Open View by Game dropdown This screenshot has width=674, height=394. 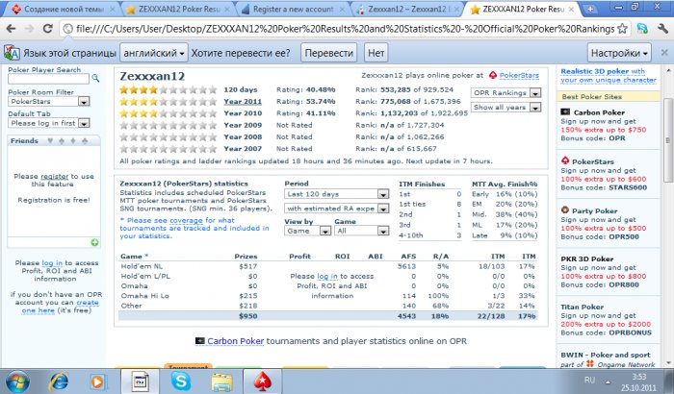[x=307, y=231]
